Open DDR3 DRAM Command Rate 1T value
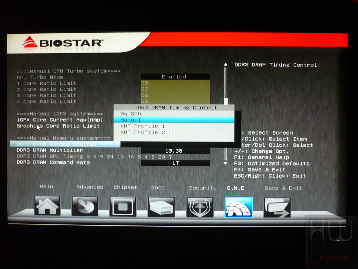The width and height of the screenshot is (358, 269). pyautogui.click(x=175, y=163)
